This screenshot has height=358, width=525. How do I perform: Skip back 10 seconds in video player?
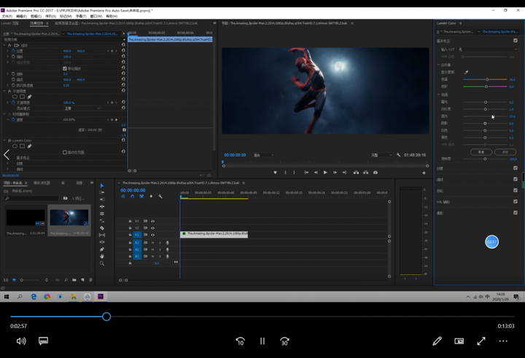pos(240,341)
